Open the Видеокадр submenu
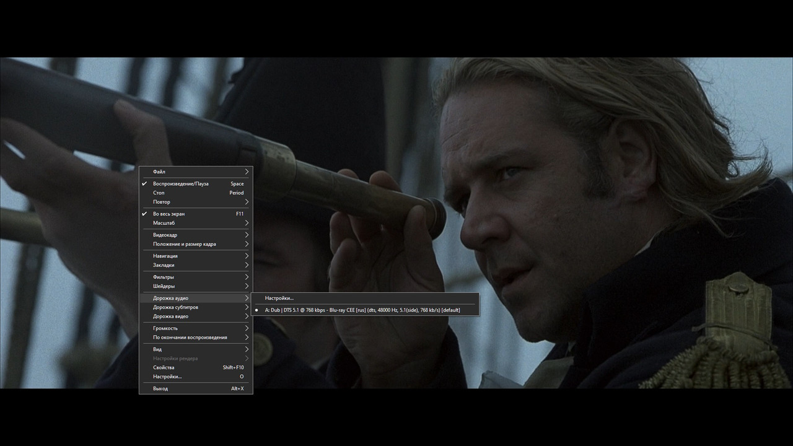This screenshot has height=446, width=793. pos(196,235)
